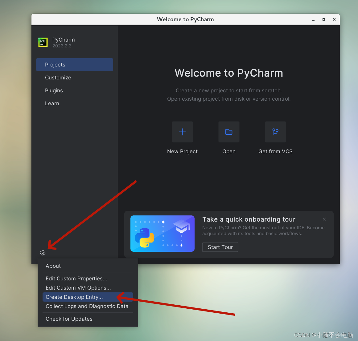This screenshot has height=341, width=358.
Task: Click the Get from VCS label
Action: click(x=275, y=152)
